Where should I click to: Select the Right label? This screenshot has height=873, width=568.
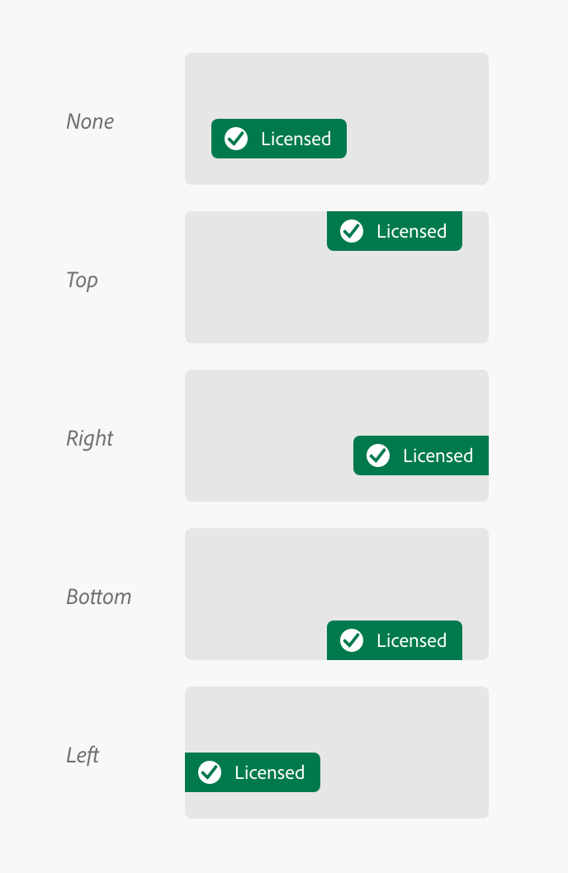(89, 438)
